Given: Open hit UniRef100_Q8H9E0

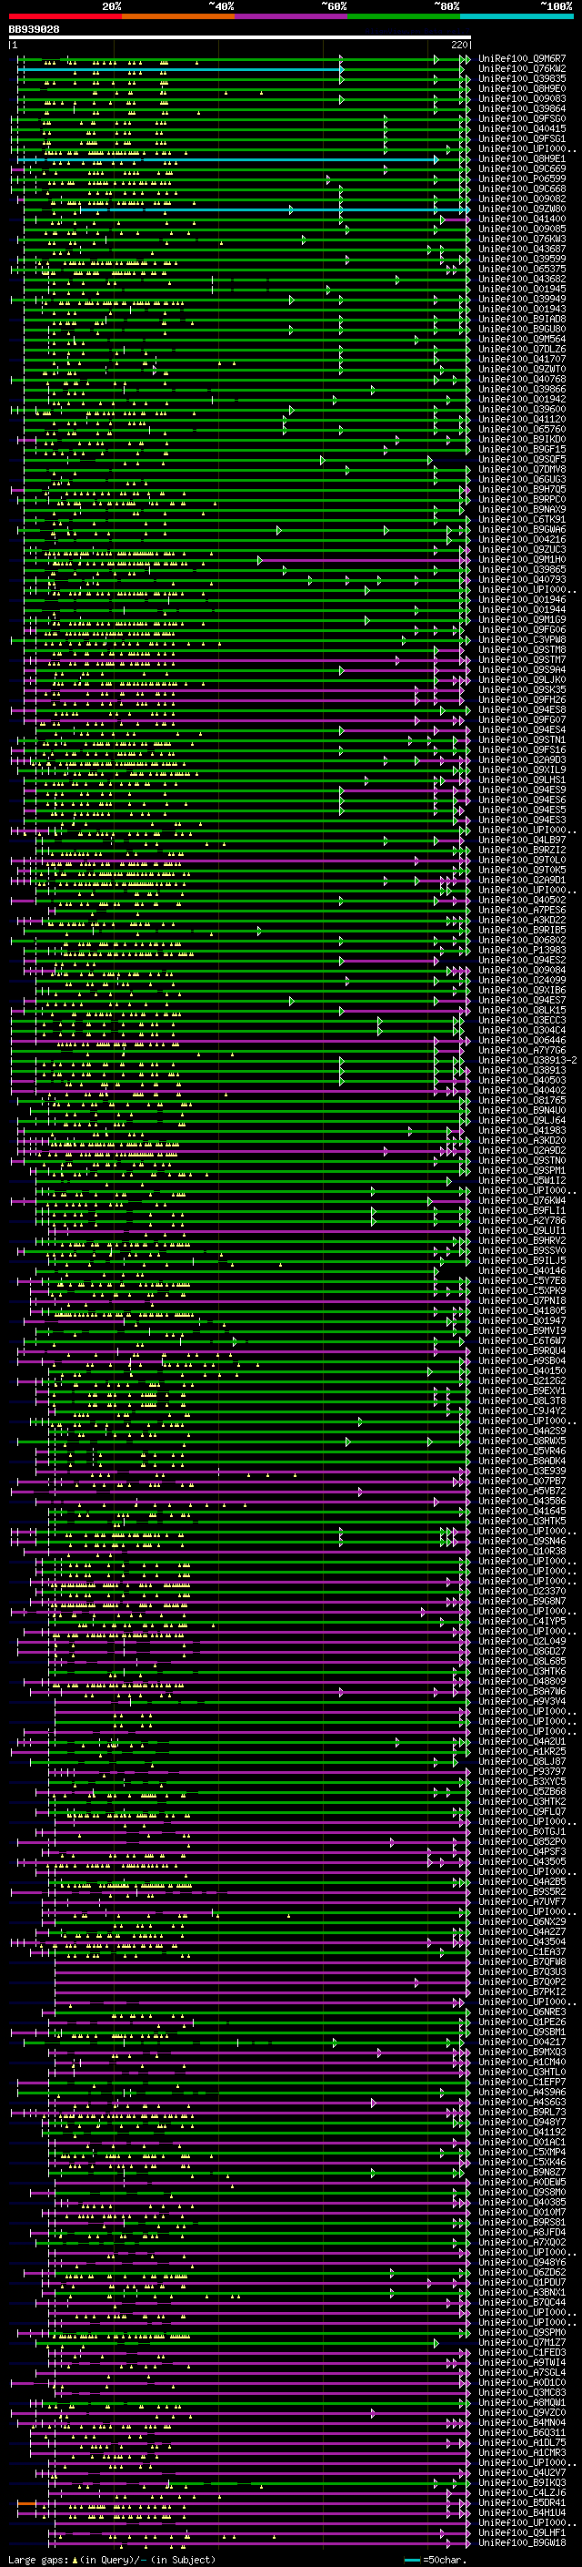Looking at the screenshot, I should [x=522, y=88].
